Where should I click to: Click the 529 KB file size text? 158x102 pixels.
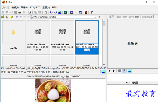click(38, 50)
